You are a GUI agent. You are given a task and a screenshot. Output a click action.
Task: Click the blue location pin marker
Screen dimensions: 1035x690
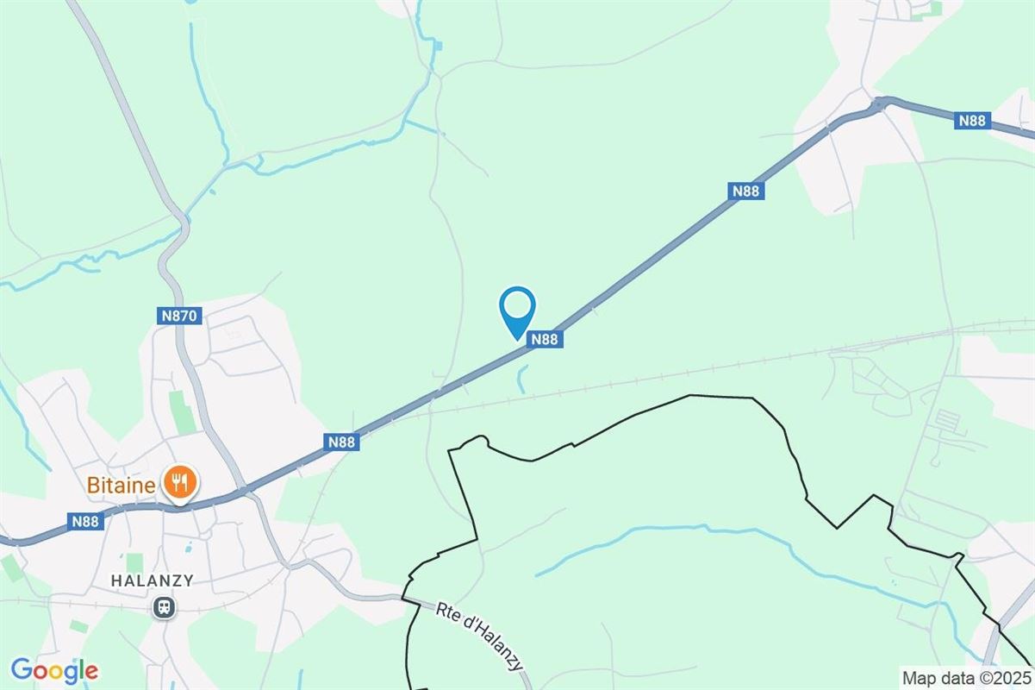point(517,313)
